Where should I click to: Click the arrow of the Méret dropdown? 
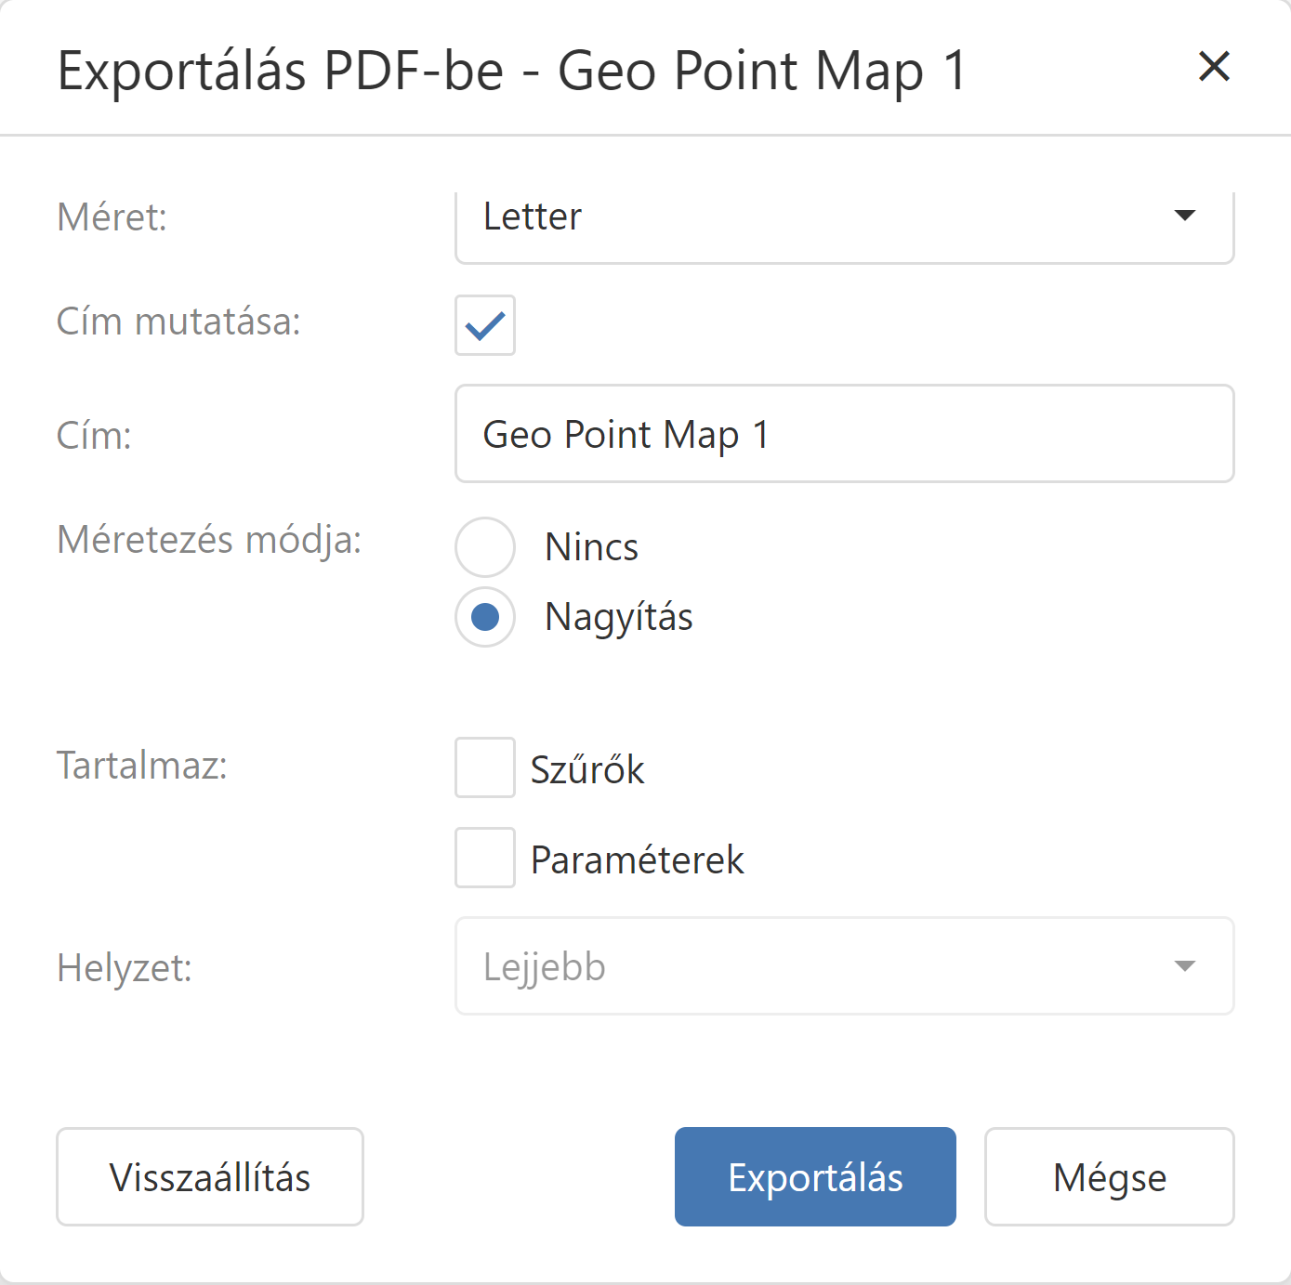click(1184, 216)
